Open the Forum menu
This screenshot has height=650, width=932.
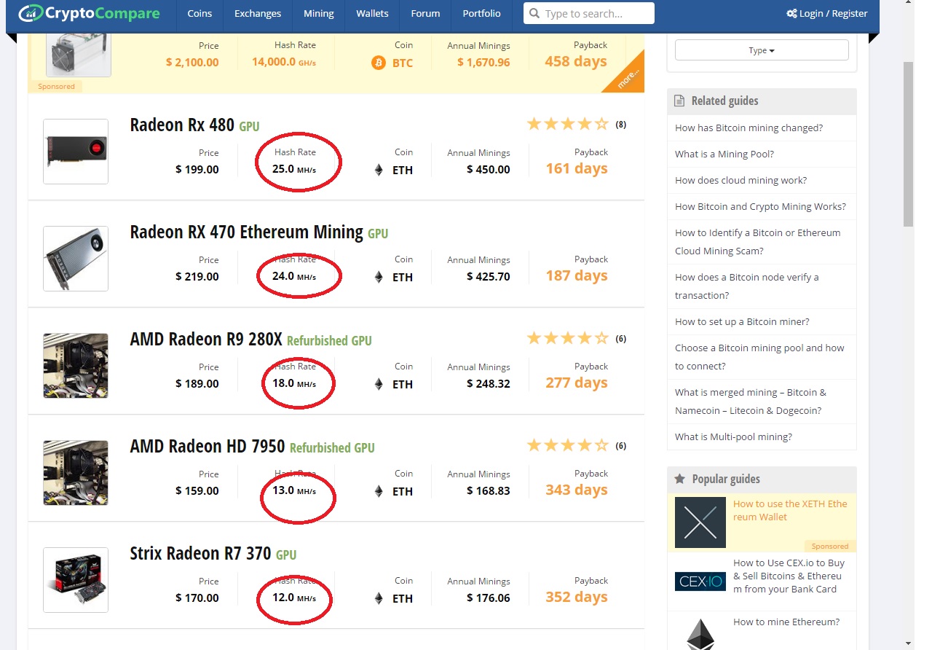(425, 13)
